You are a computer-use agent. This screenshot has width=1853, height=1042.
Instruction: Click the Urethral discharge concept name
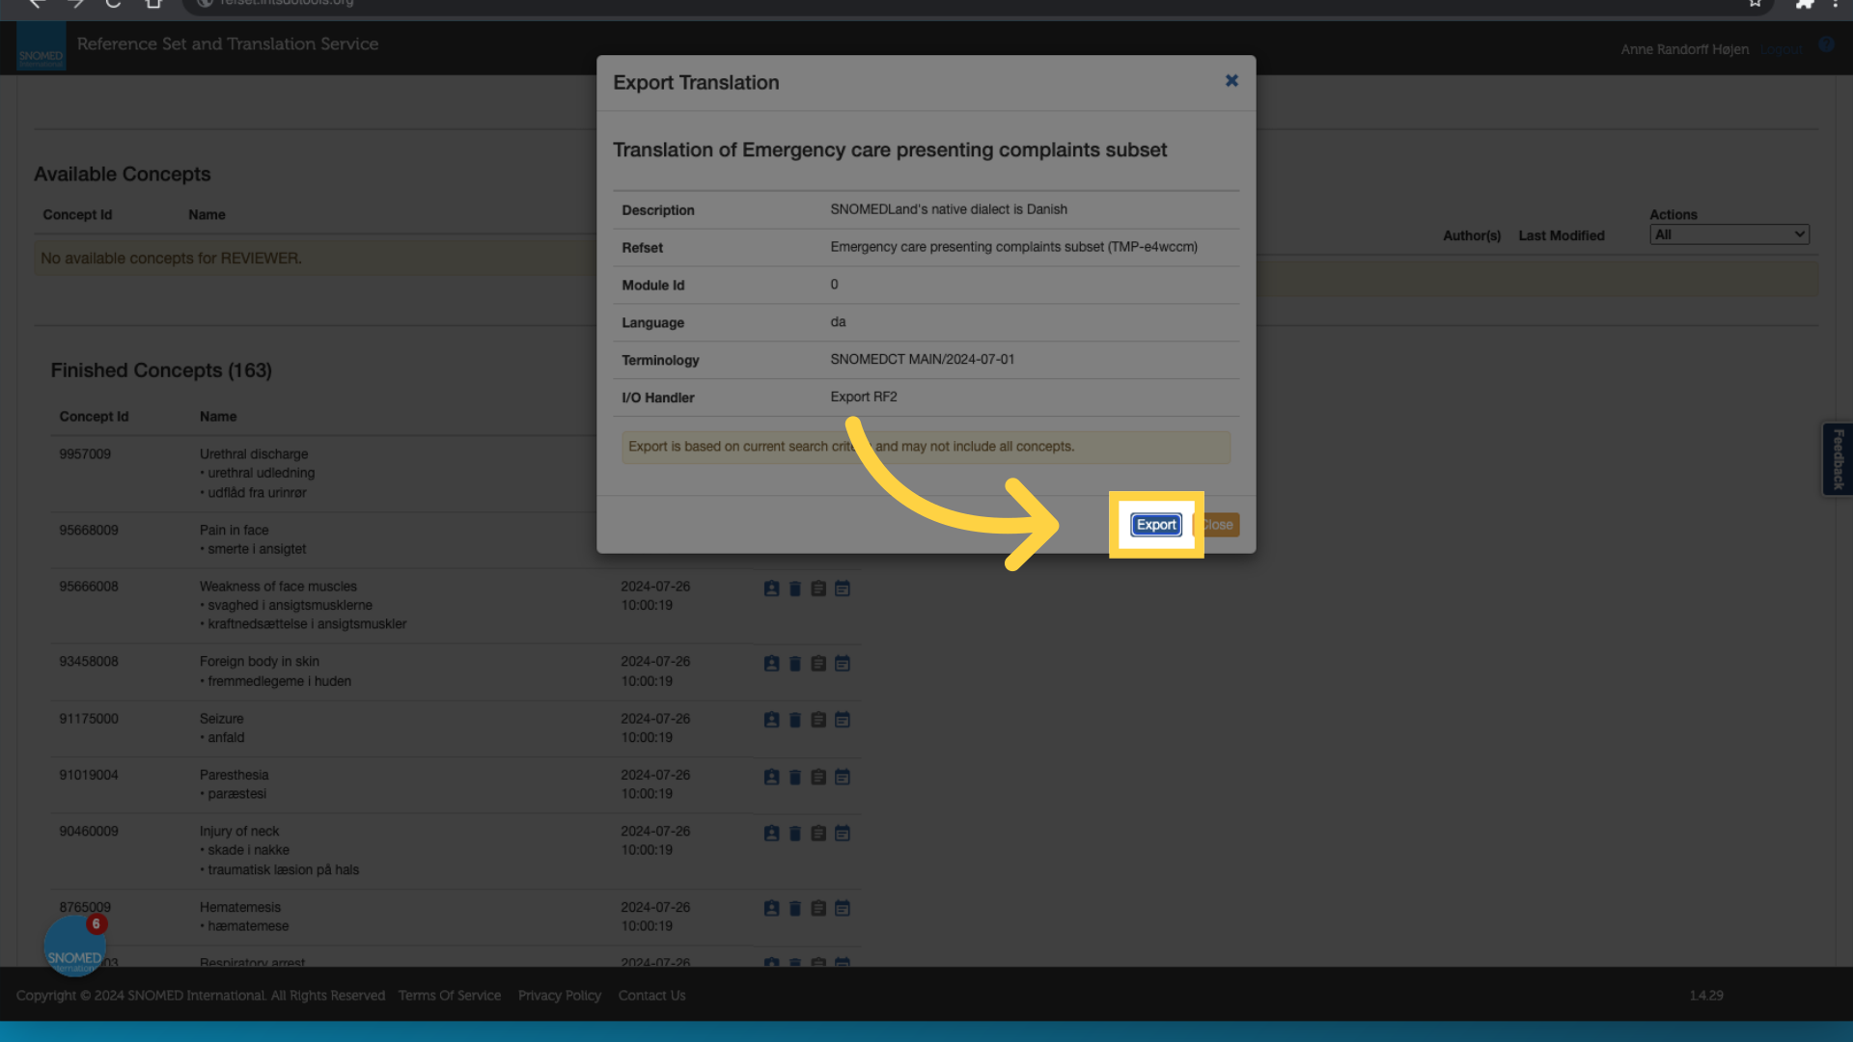[x=254, y=454]
